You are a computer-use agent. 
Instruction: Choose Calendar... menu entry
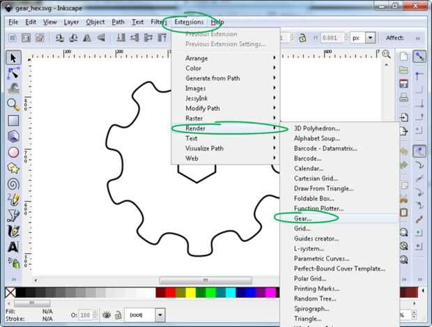[340, 168]
